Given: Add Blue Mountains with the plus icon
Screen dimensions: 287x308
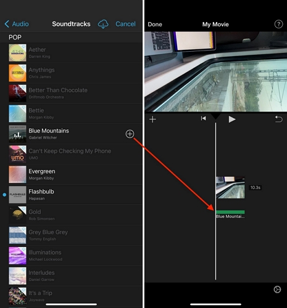Looking at the screenshot, I should coord(130,134).
